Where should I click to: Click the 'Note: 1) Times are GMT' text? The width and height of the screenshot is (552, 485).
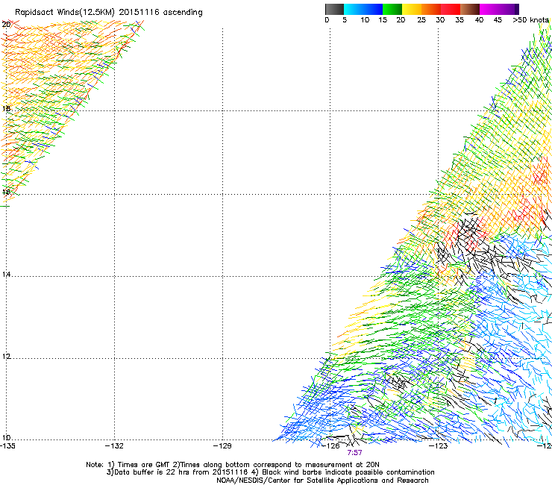pos(128,465)
